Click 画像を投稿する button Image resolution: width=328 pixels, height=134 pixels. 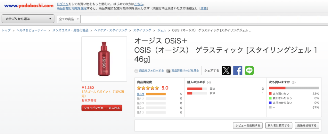click(307, 125)
